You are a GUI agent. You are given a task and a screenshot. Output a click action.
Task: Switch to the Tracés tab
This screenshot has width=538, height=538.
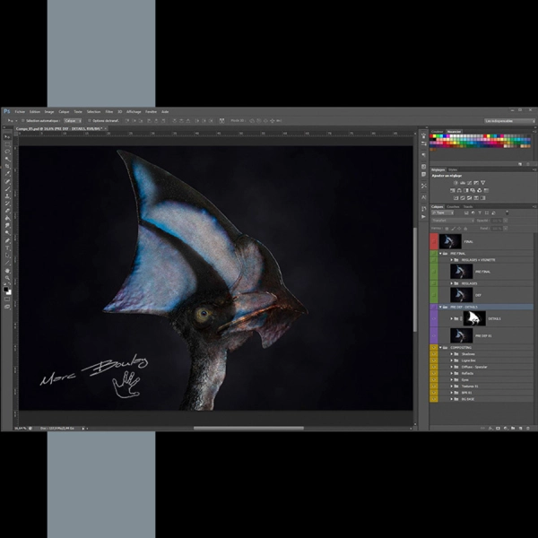pyautogui.click(x=468, y=207)
